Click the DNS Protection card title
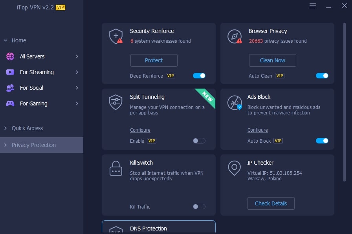 148,229
